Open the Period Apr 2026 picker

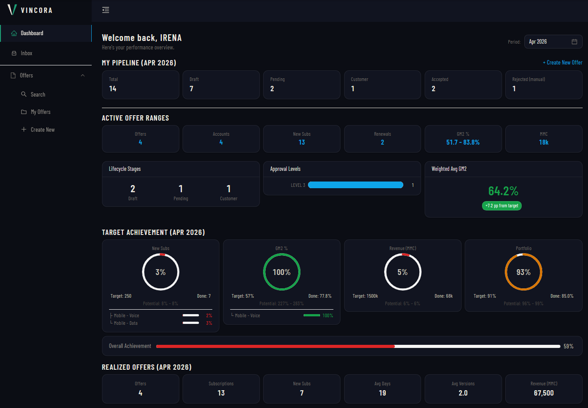553,42
